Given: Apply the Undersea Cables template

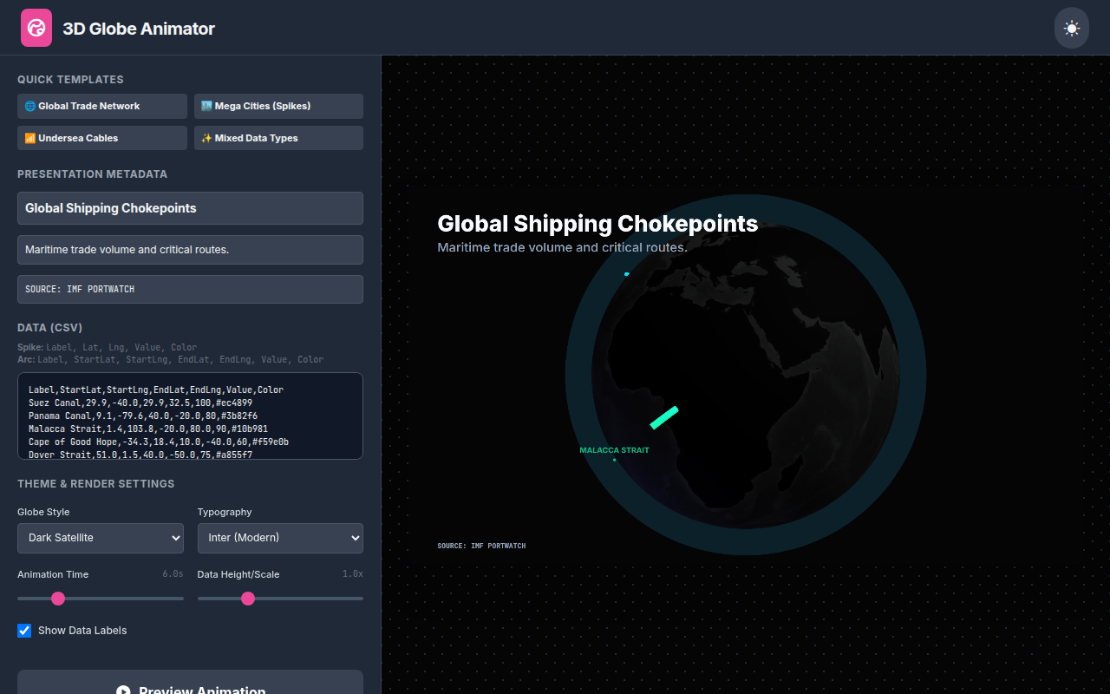Looking at the screenshot, I should pos(102,138).
